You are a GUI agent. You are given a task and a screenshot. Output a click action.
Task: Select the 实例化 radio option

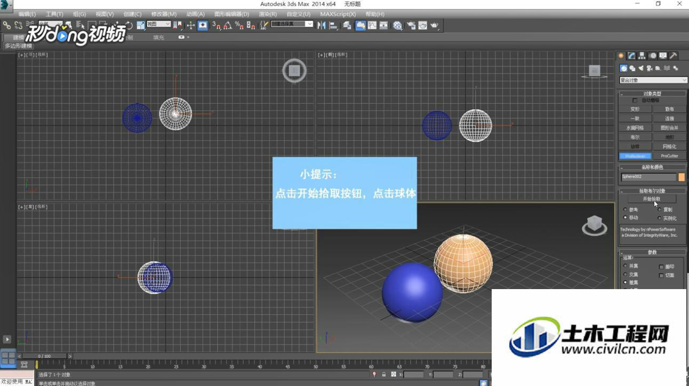tap(660, 218)
